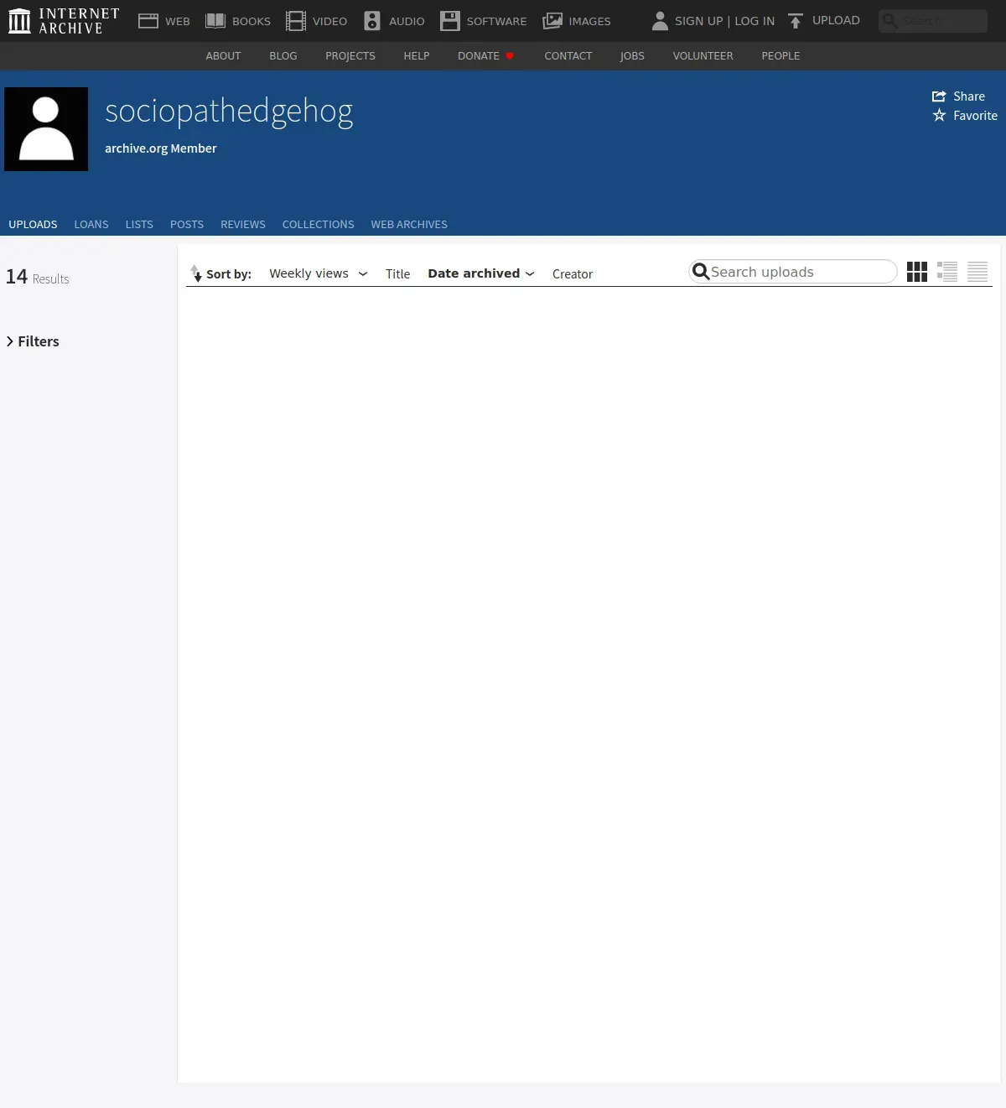
Task: Click the user avatar icon near Sign Up
Action: (x=660, y=21)
